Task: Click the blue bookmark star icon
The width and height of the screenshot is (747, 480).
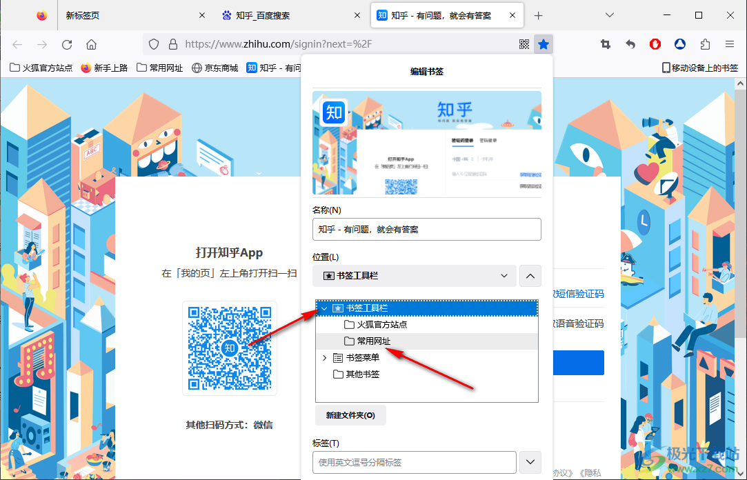Action: (543, 44)
